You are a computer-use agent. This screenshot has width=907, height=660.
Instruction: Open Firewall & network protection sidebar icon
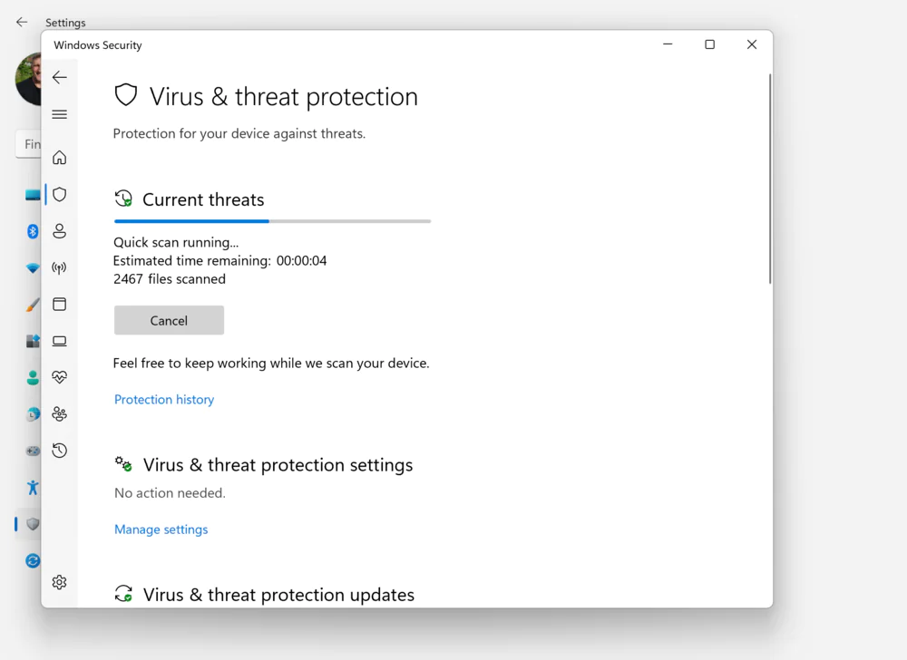[60, 268]
